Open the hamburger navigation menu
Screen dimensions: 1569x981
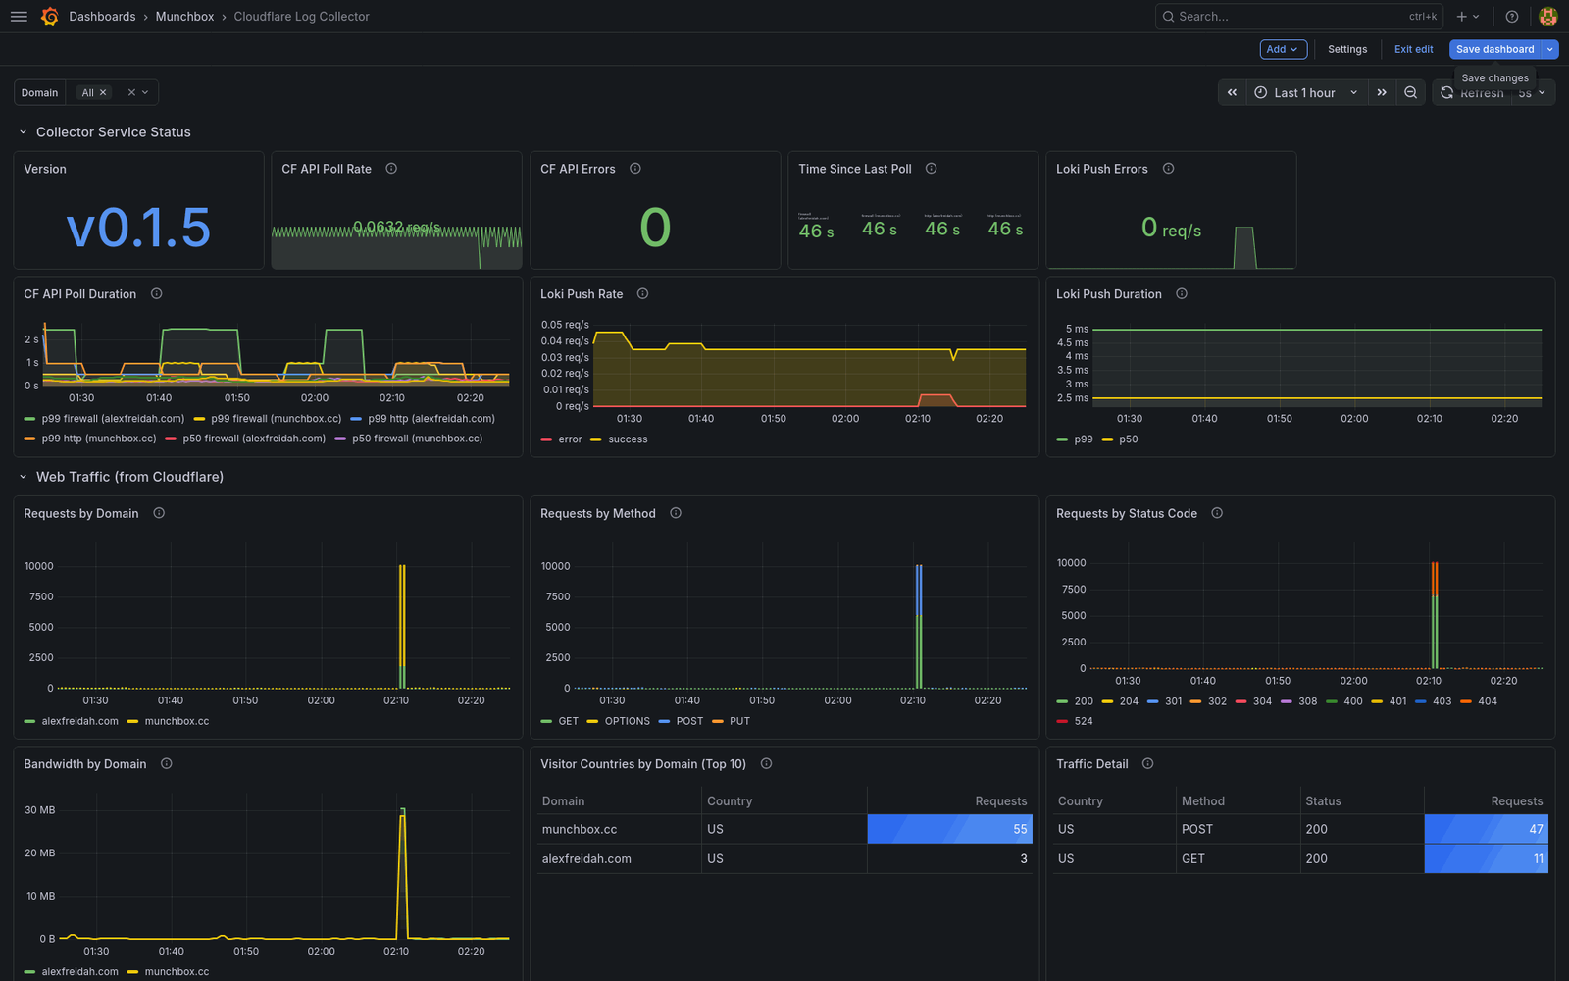pos(19,17)
